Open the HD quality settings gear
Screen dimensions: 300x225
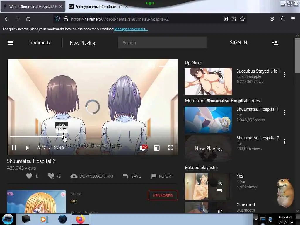[x=143, y=148]
